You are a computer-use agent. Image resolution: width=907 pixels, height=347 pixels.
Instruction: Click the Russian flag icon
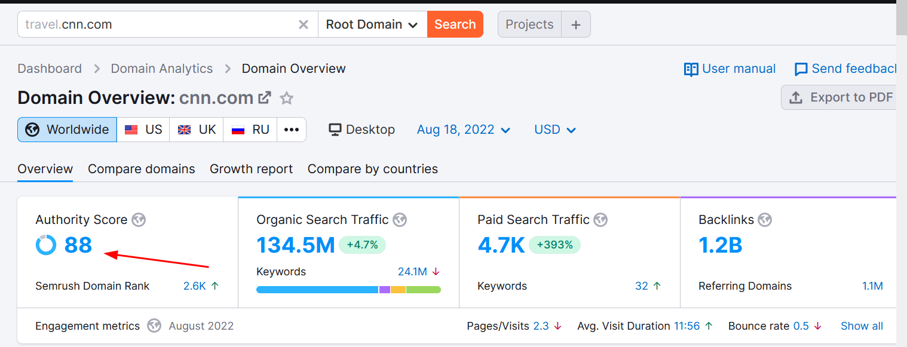[238, 130]
